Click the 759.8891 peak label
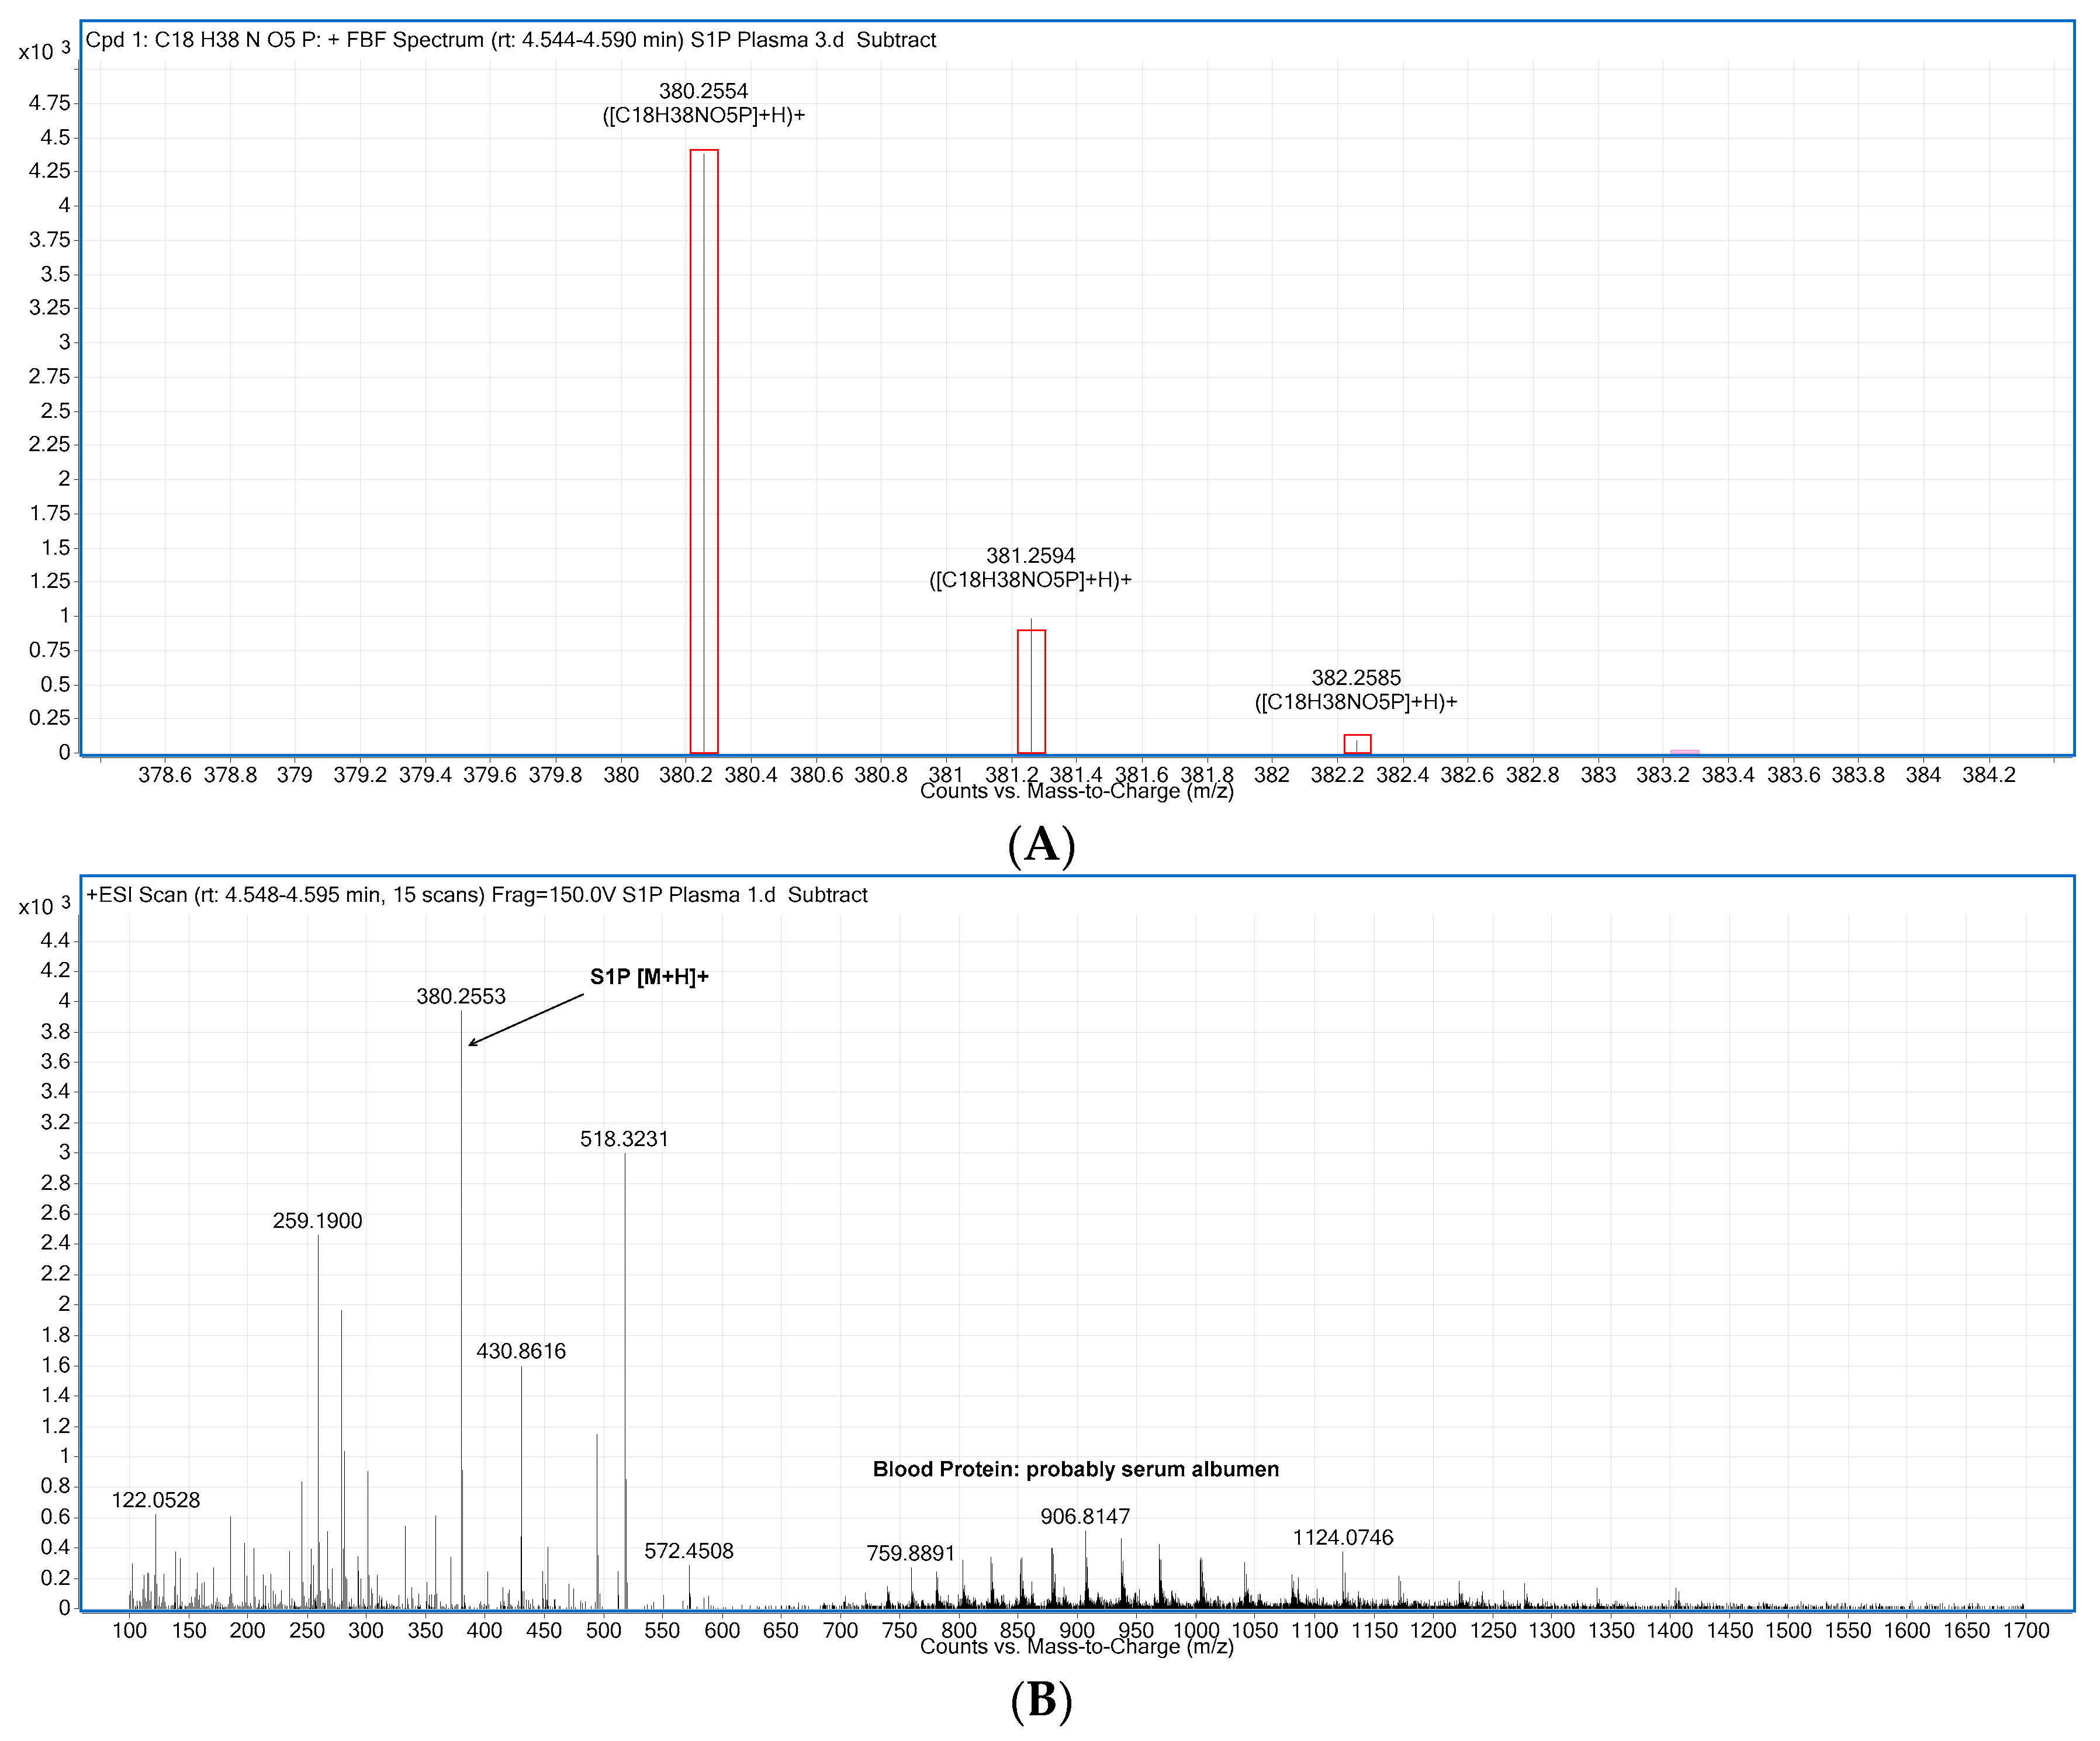 point(911,1553)
